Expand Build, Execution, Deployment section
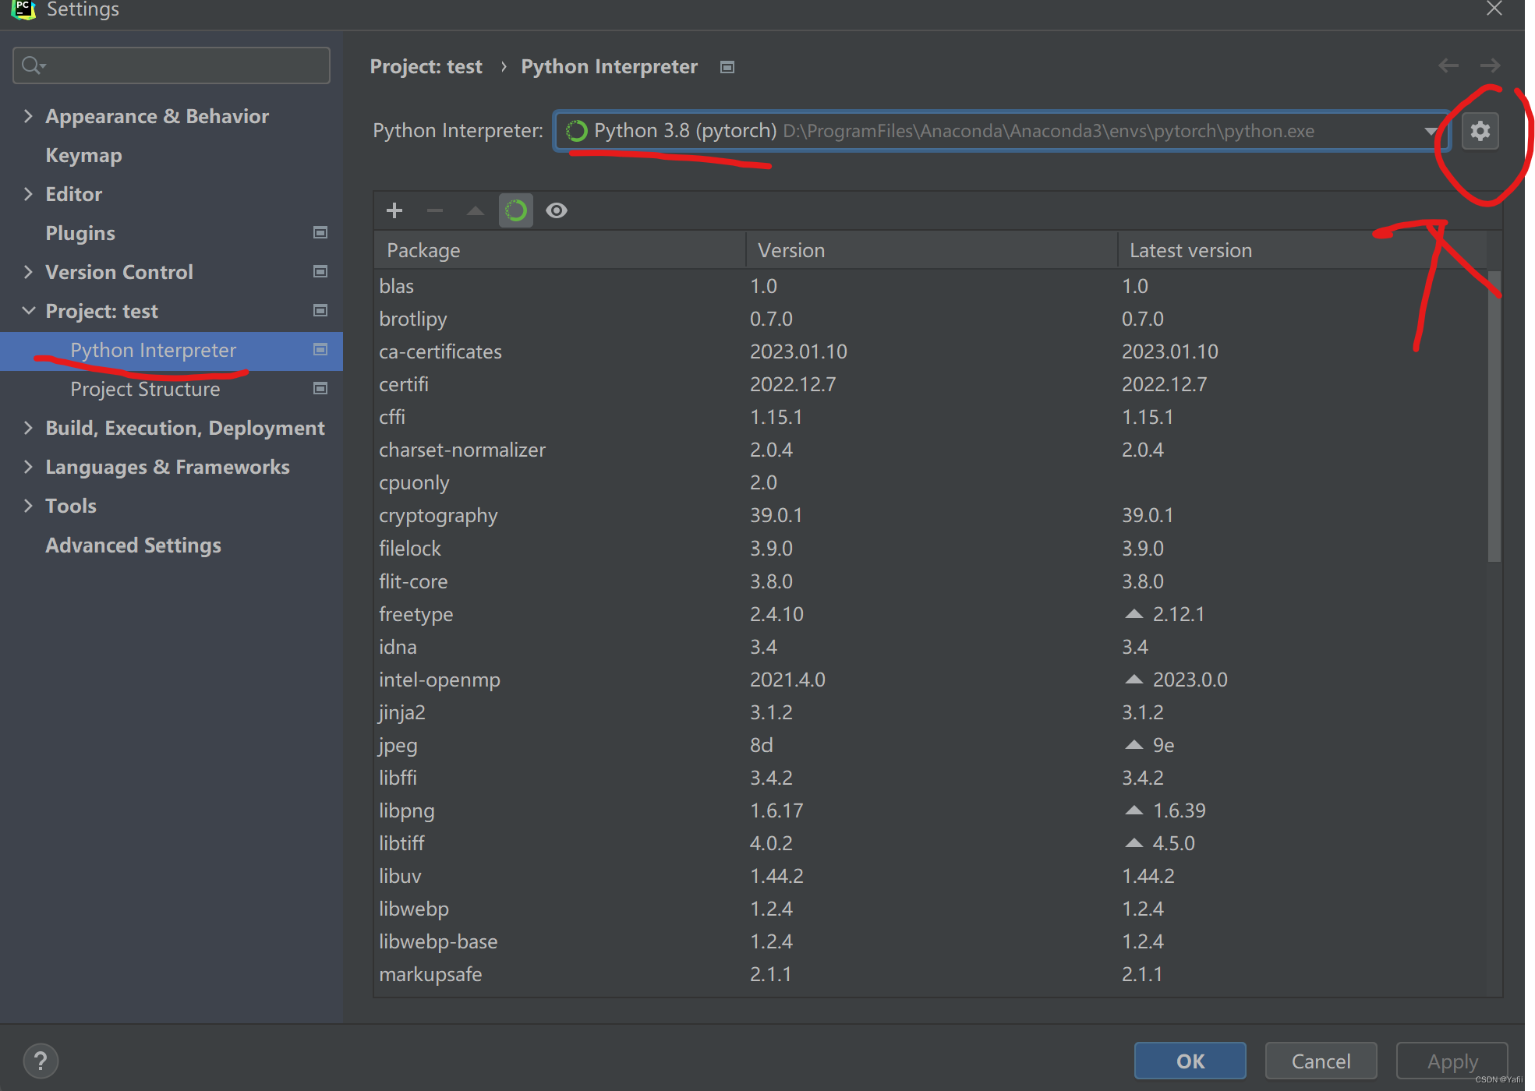The image size is (1535, 1091). (29, 428)
